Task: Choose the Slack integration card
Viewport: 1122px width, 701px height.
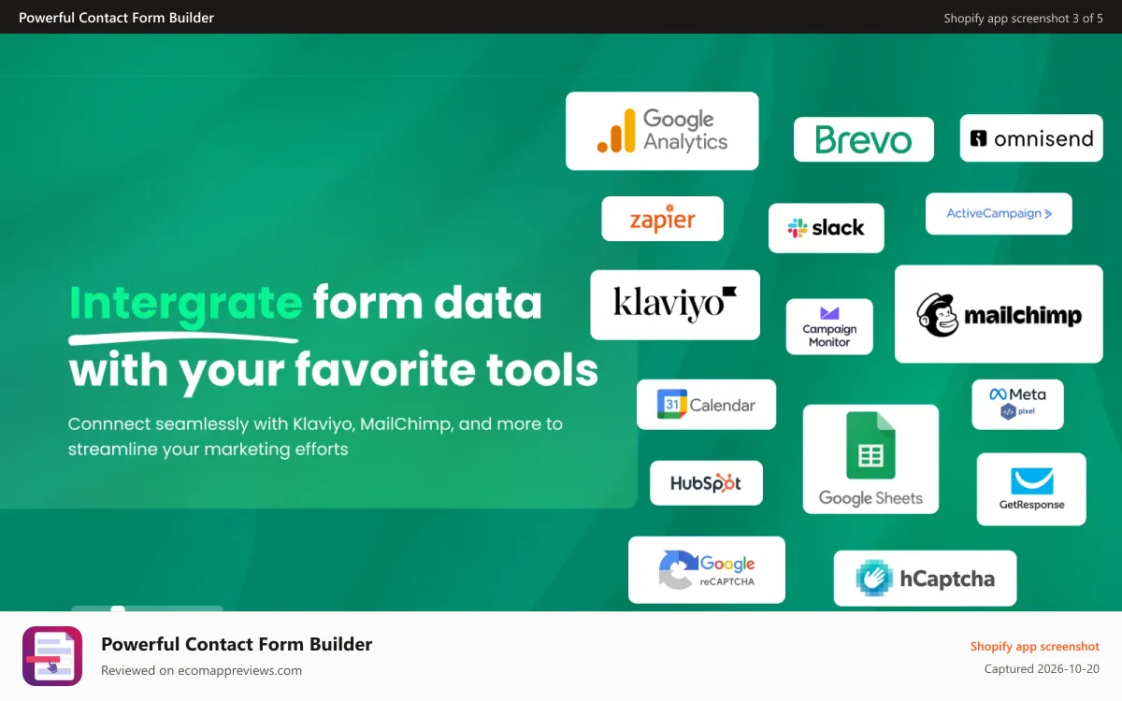Action: pyautogui.click(x=826, y=228)
